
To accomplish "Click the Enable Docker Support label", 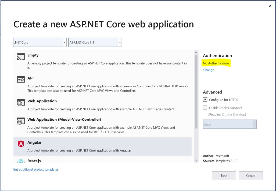I will click(x=225, y=108).
